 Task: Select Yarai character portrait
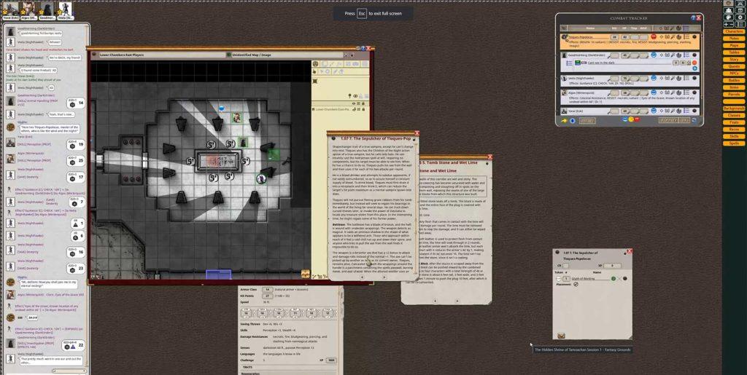tap(10, 8)
